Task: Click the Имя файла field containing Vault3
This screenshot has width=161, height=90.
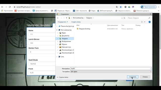Action: 111,68
